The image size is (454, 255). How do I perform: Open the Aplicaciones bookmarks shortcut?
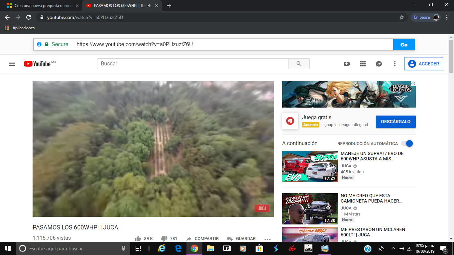[x=20, y=28]
